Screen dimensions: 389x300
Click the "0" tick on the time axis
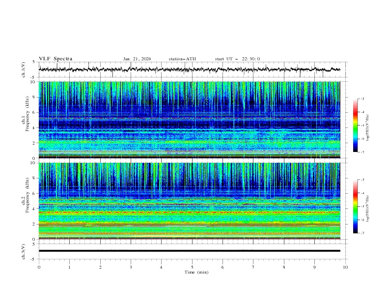pyautogui.click(x=39, y=267)
